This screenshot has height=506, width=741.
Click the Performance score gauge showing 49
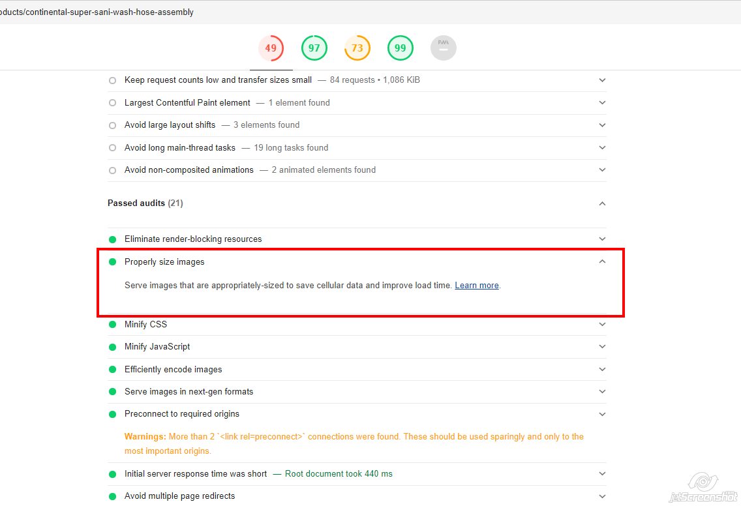point(271,48)
